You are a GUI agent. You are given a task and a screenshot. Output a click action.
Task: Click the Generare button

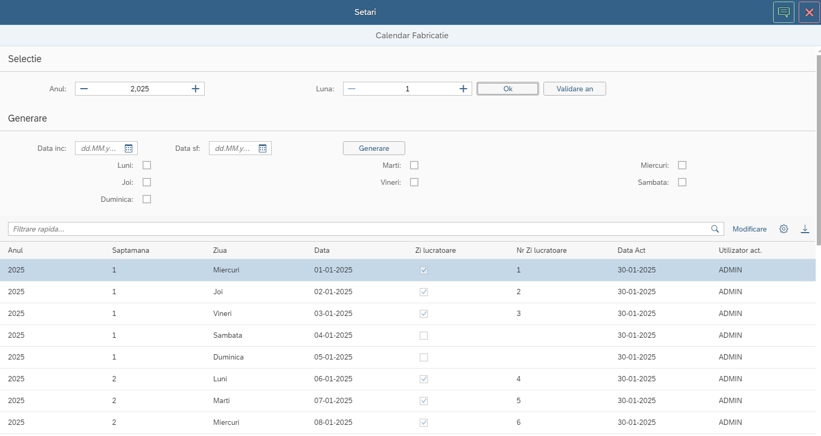click(374, 148)
